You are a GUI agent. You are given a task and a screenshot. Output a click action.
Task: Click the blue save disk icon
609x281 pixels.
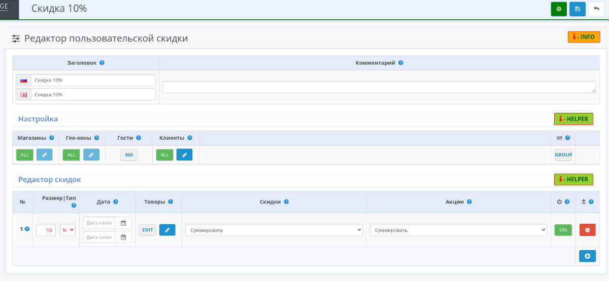tap(577, 9)
